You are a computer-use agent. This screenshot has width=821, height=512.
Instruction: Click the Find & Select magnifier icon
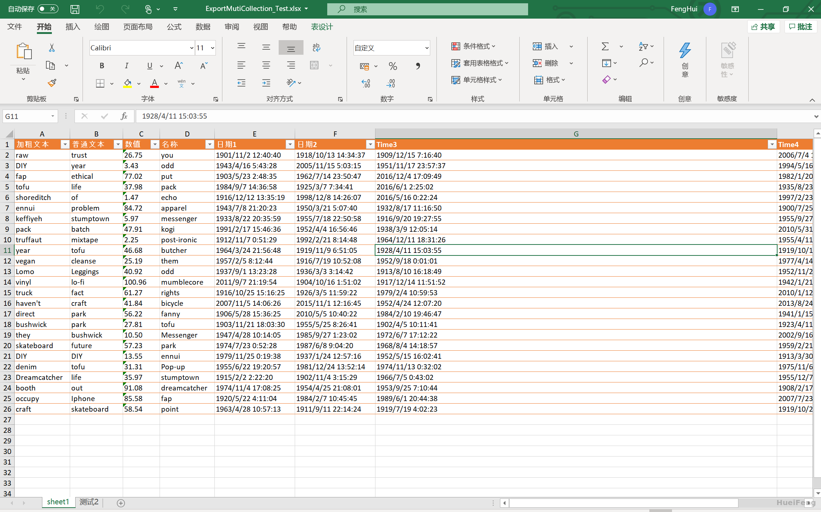644,63
